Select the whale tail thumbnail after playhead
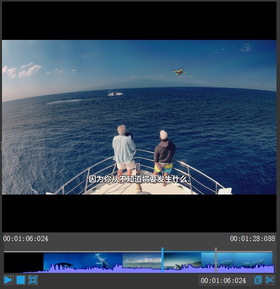The height and width of the screenshot is (289, 280). click(182, 262)
